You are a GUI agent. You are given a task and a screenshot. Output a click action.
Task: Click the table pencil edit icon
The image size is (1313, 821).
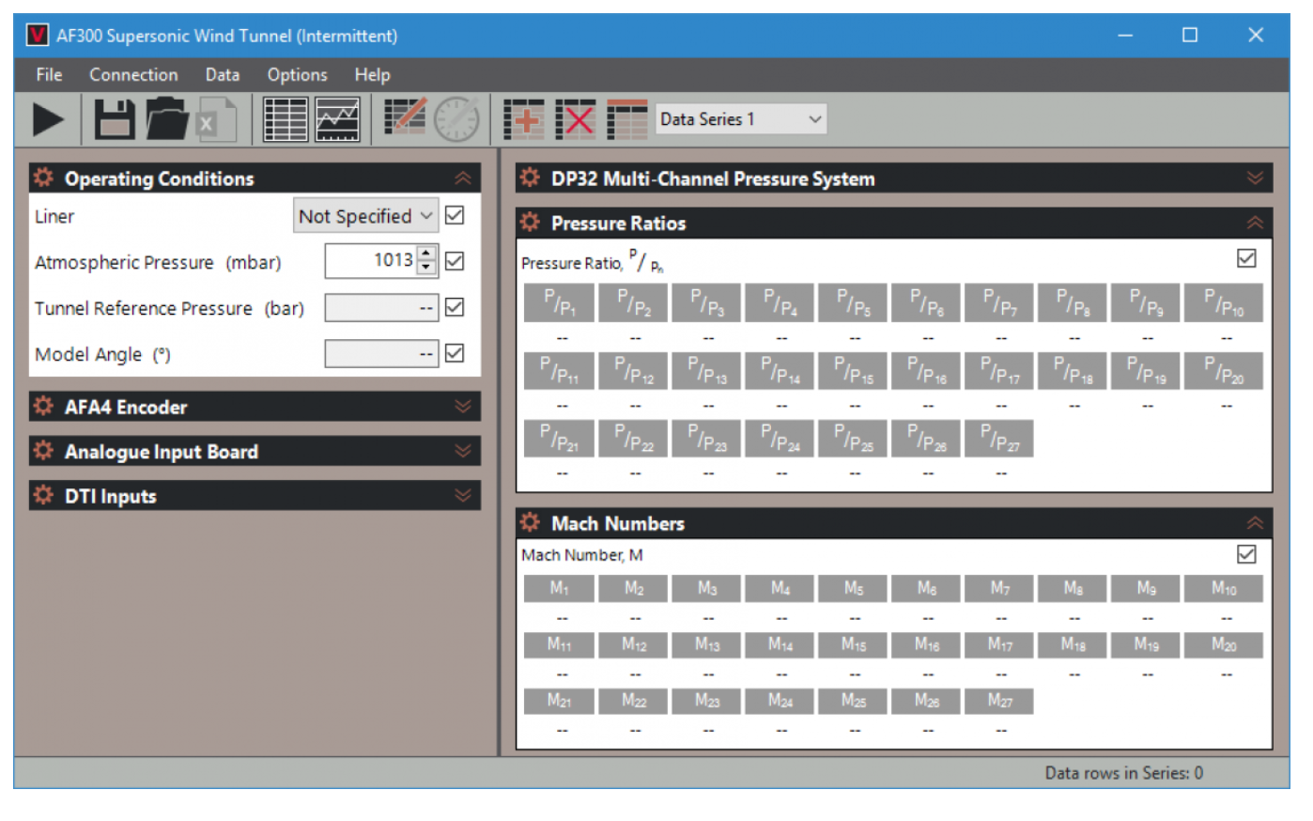pos(406,117)
